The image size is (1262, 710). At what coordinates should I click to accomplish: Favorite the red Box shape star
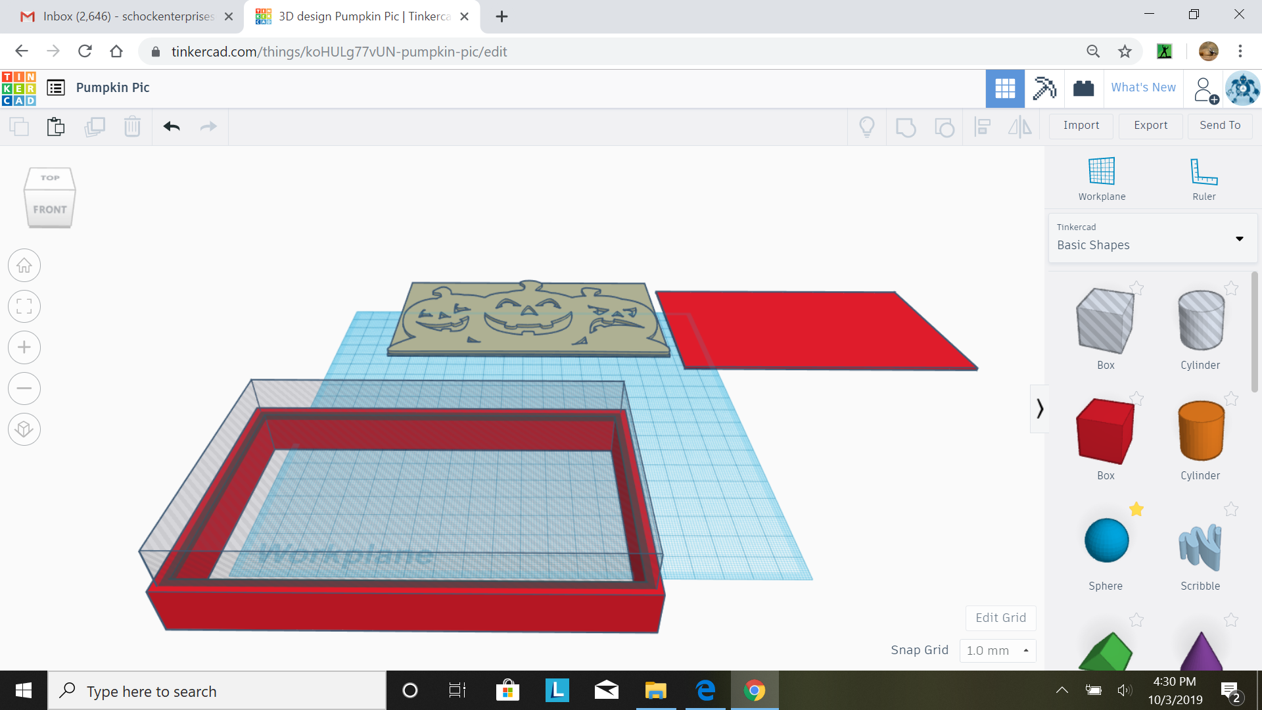[1136, 398]
